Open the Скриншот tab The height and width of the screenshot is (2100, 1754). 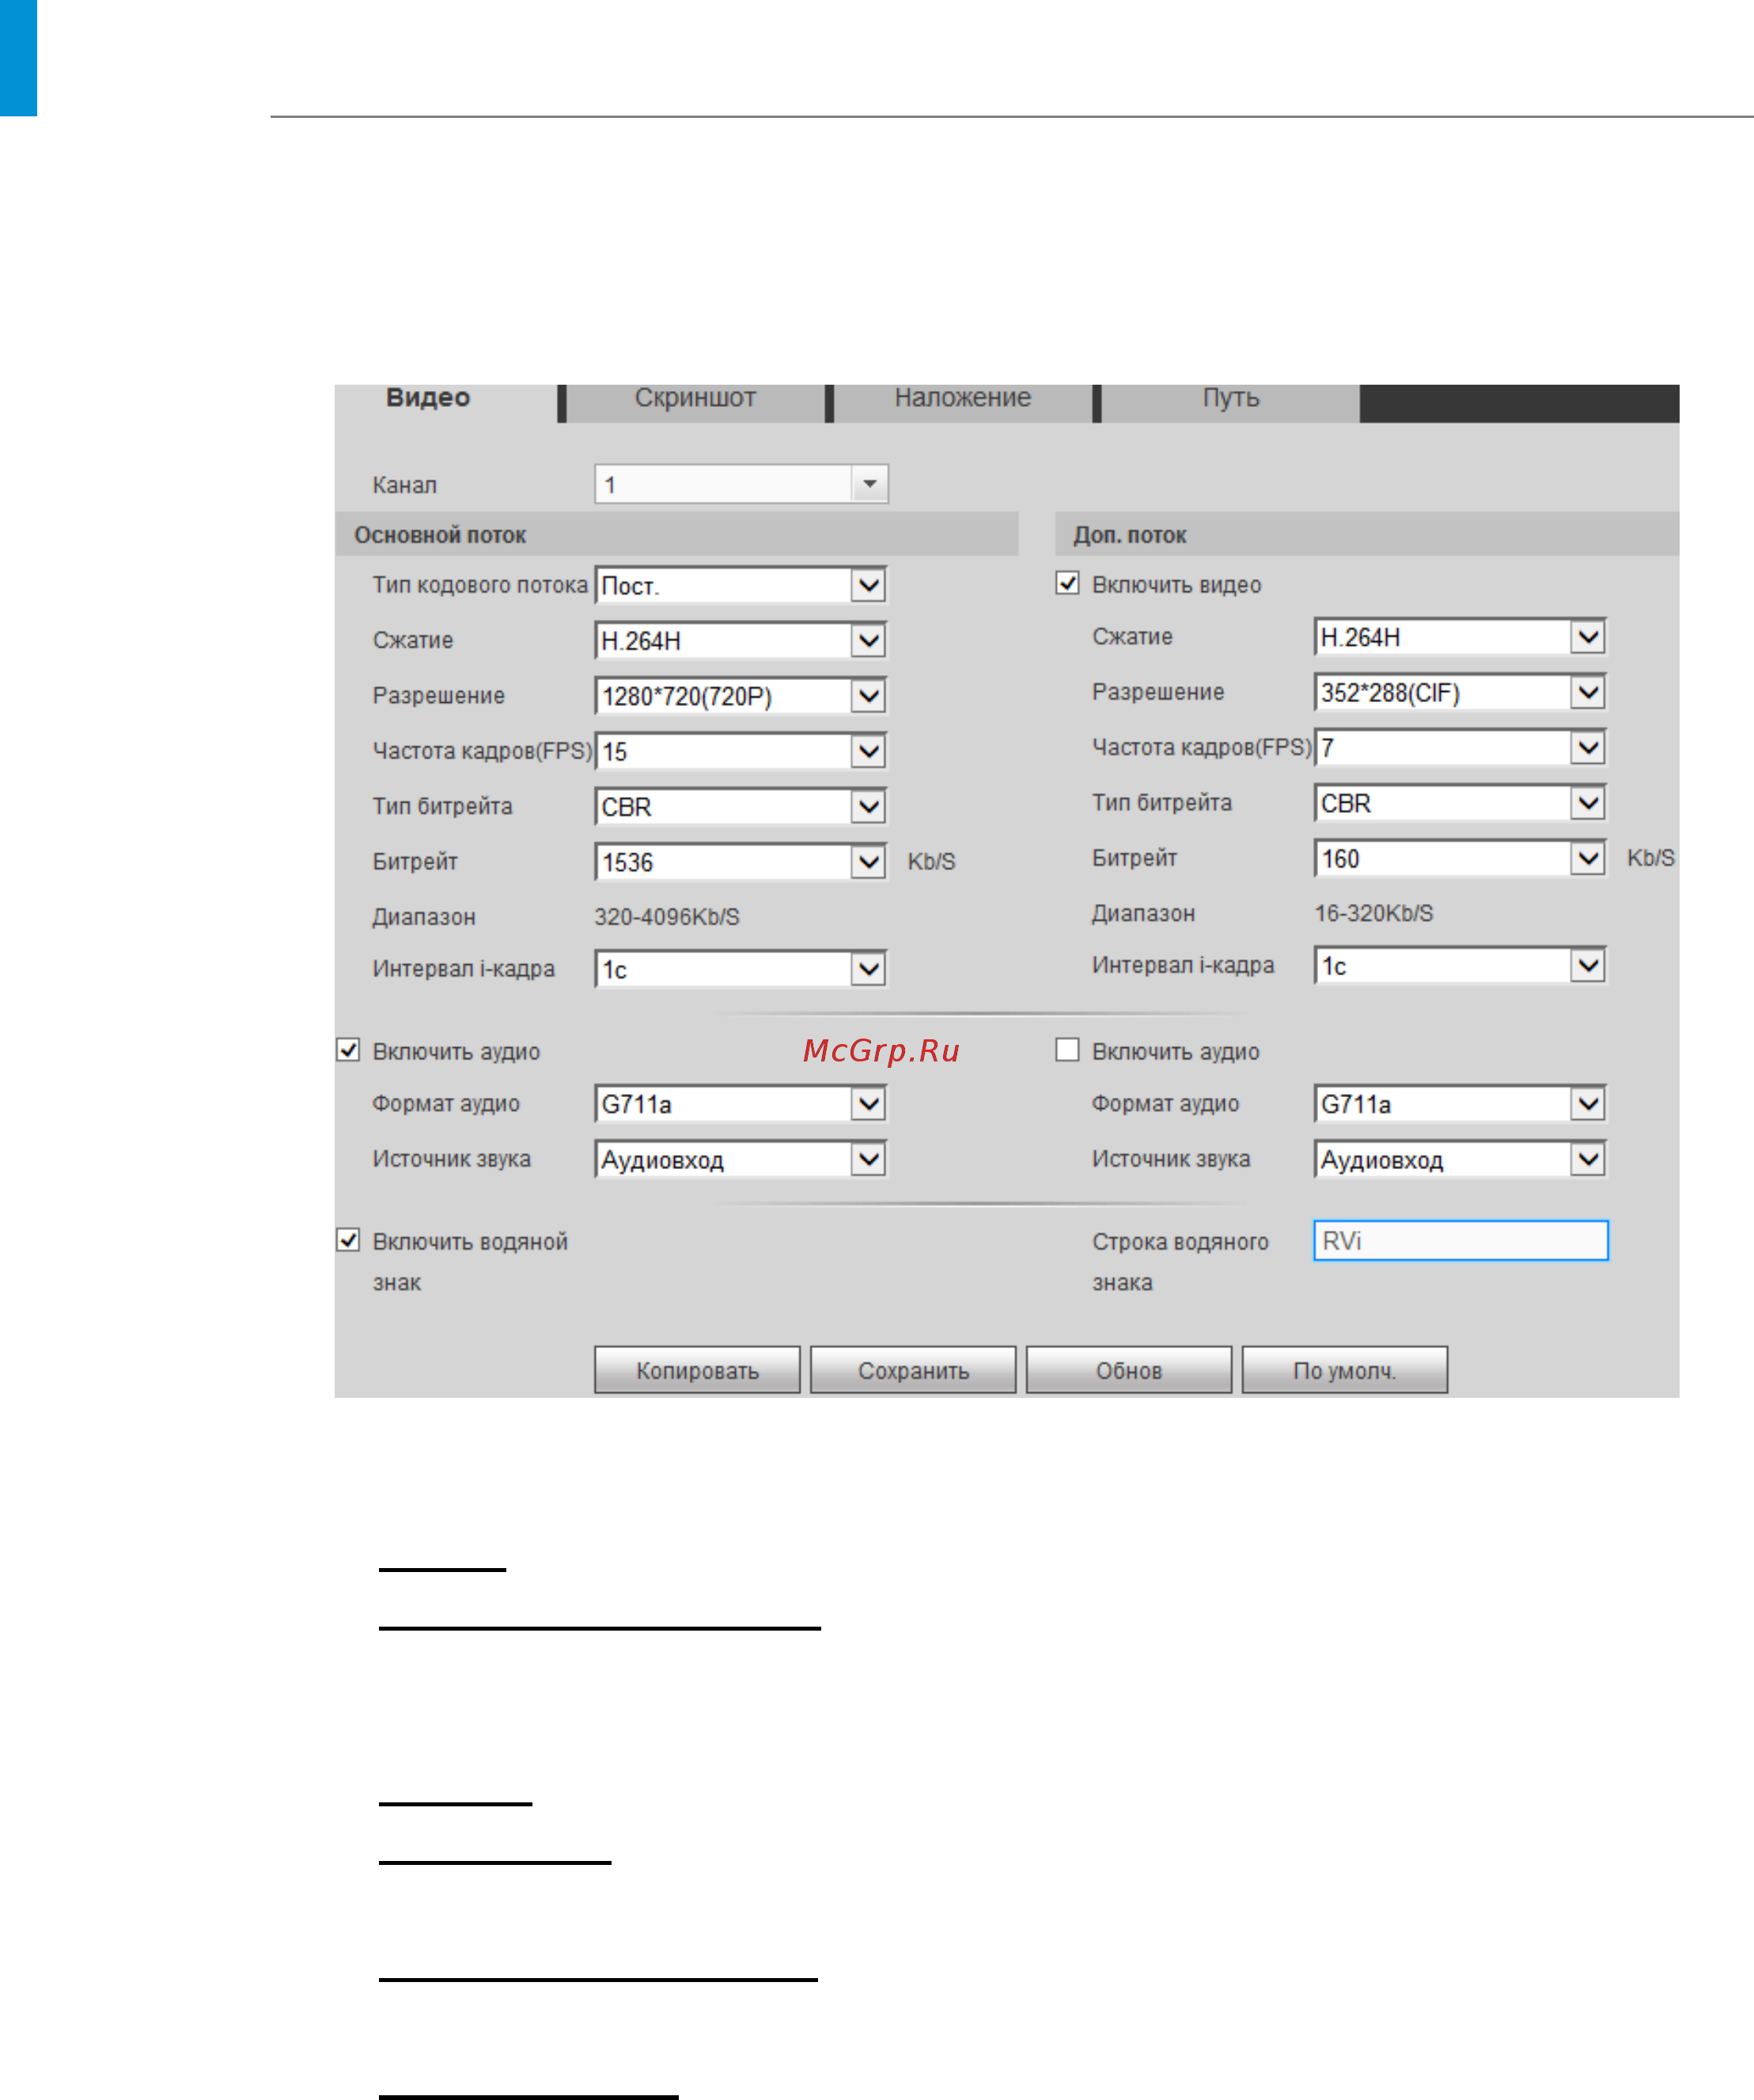(695, 402)
